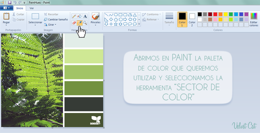Choose the Oval shape
Image resolution: width=260 pixels, height=133 pixels.
[x=116, y=15]
